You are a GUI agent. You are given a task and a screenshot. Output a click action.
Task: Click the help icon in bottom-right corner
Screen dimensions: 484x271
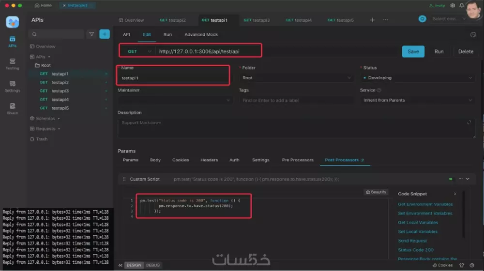coord(472,265)
